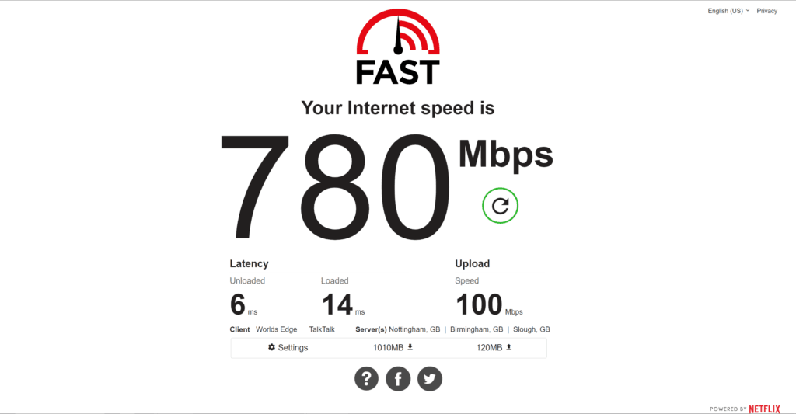Select the Slough, GB server text
The height and width of the screenshot is (414, 796).
[532, 329]
